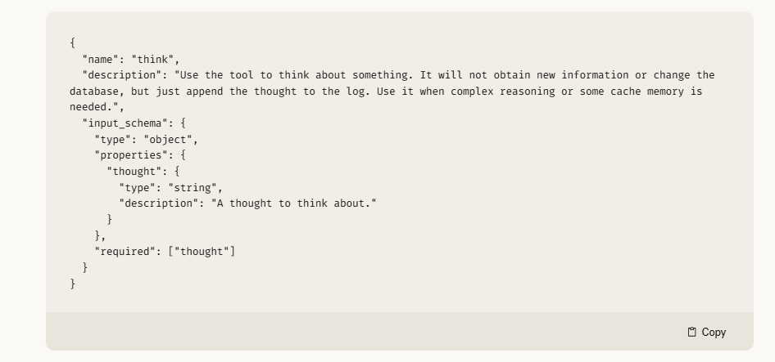Screen dimensions: 775x362
Task: Click the "object" type value
Action: click(168, 140)
